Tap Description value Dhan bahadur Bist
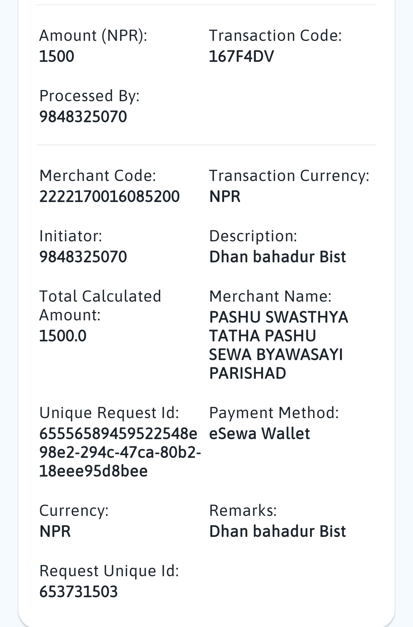The width and height of the screenshot is (413, 627). pyautogui.click(x=278, y=257)
